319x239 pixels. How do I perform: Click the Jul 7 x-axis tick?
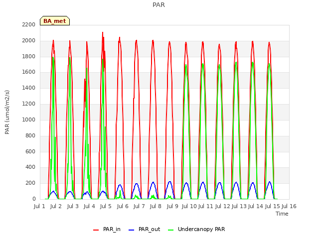[x=139, y=206]
